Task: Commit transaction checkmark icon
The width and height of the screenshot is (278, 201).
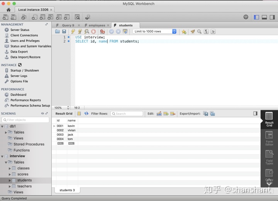Action: 112,32
